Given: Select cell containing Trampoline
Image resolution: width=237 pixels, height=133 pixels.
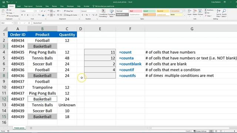Looking at the screenshot, I should pyautogui.click(x=42, y=87).
